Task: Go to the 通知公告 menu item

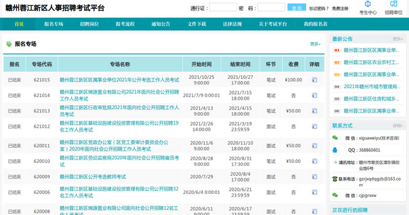Action: [x=161, y=24]
